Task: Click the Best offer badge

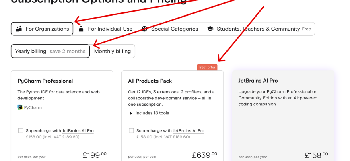Action: pos(207,67)
